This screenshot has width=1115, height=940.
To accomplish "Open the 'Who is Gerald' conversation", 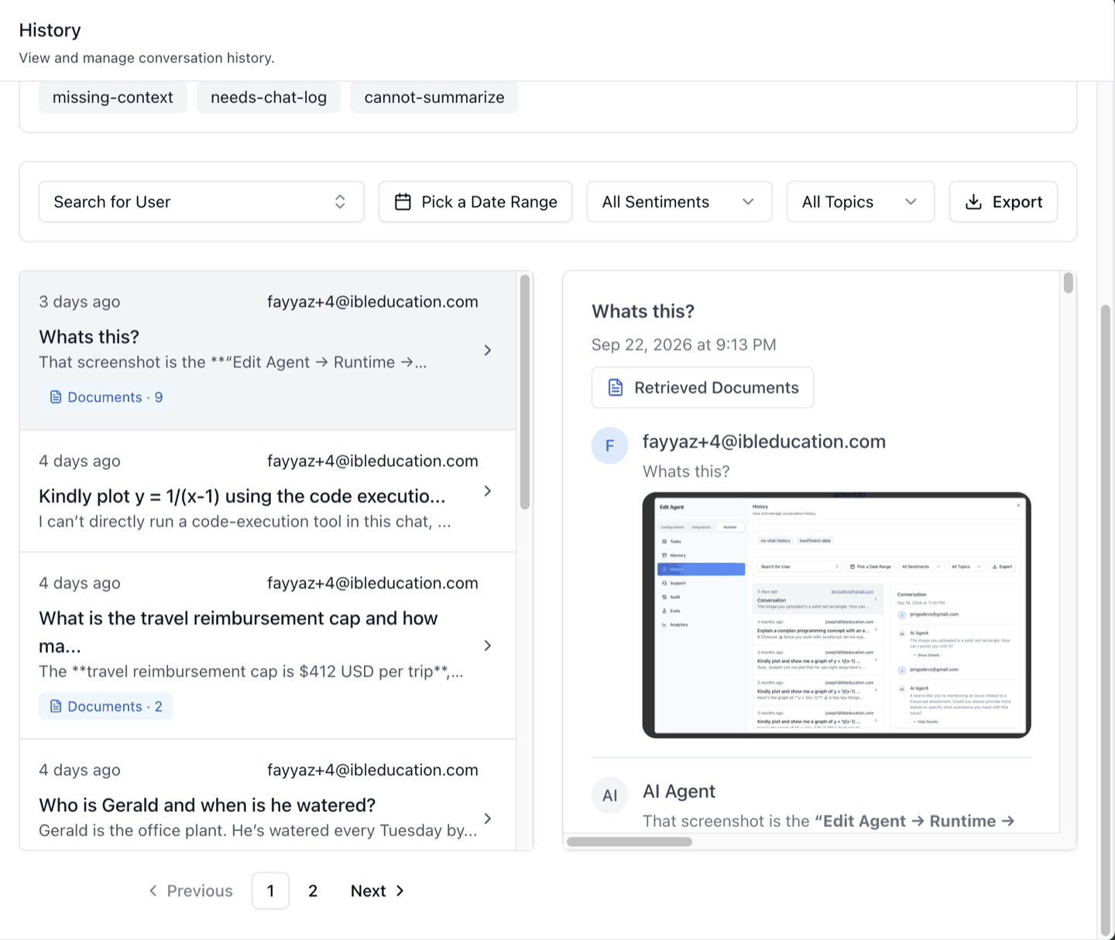I will click(x=268, y=795).
